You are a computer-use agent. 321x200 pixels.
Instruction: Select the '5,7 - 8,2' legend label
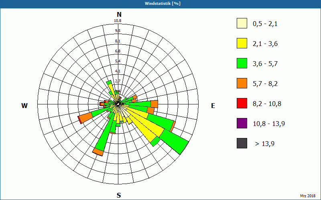pyautogui.click(x=265, y=84)
